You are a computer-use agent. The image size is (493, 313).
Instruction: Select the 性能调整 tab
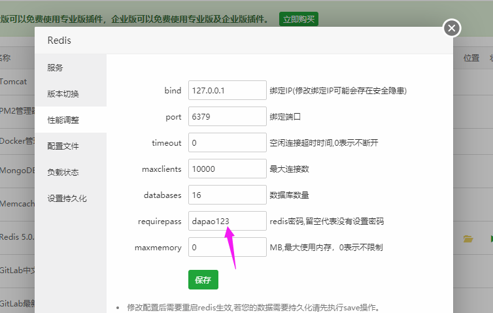71,120
